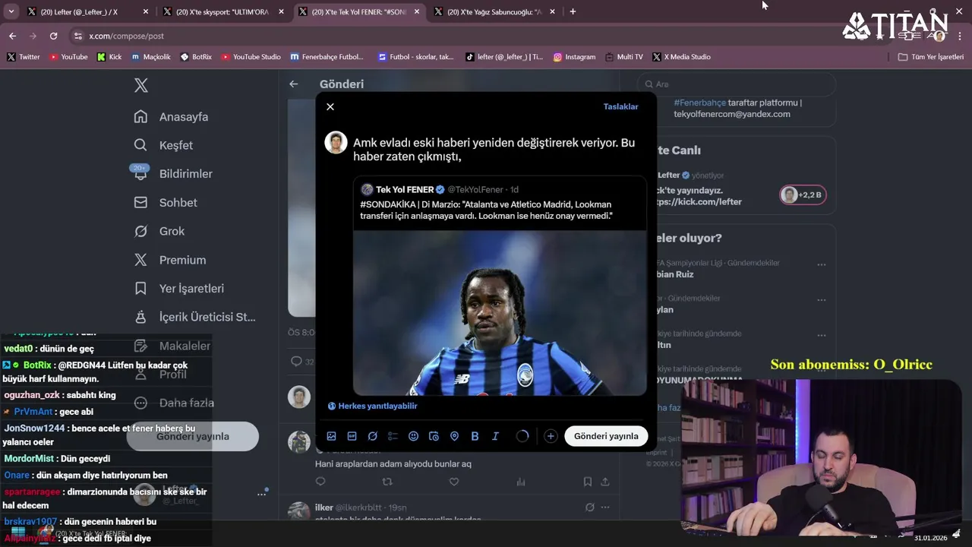Share the 'Hani araplardan' comment
Screen dimensions: 972x547
pyautogui.click(x=605, y=482)
